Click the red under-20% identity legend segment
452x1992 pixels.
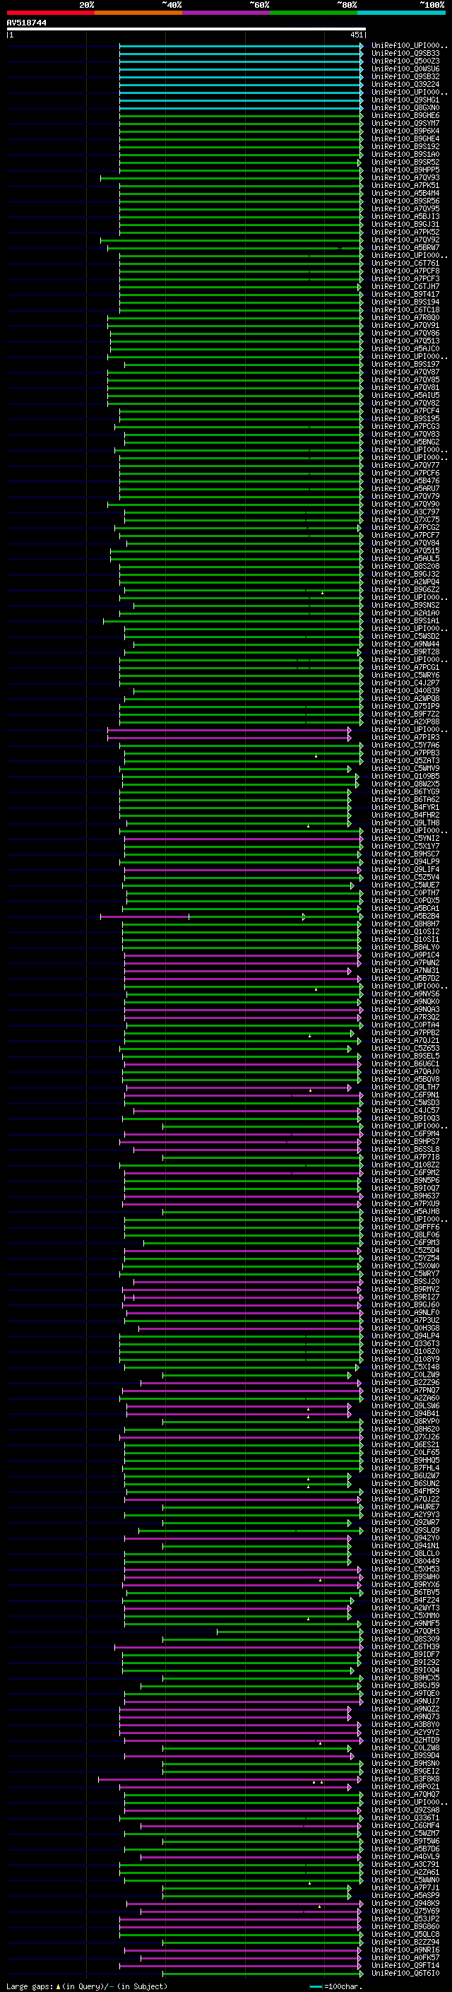(x=50, y=13)
